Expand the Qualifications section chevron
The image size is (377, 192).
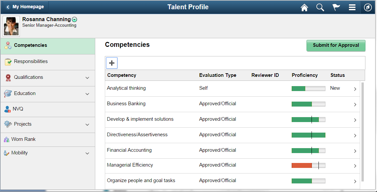coord(87,78)
